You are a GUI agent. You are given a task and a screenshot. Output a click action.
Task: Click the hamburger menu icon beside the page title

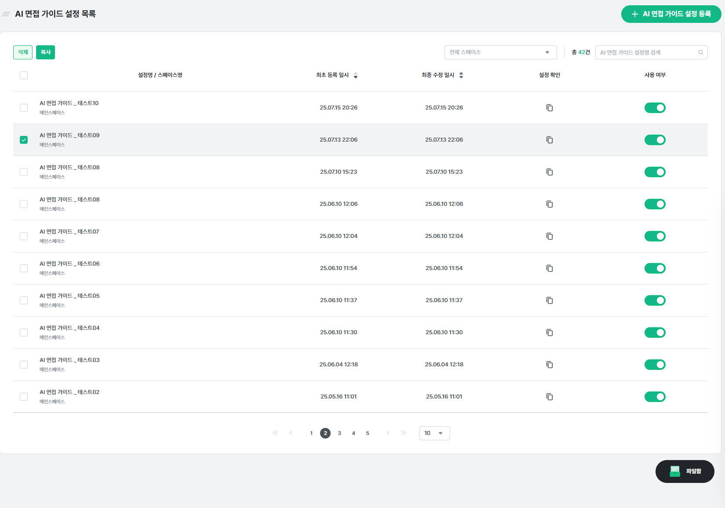[6, 14]
